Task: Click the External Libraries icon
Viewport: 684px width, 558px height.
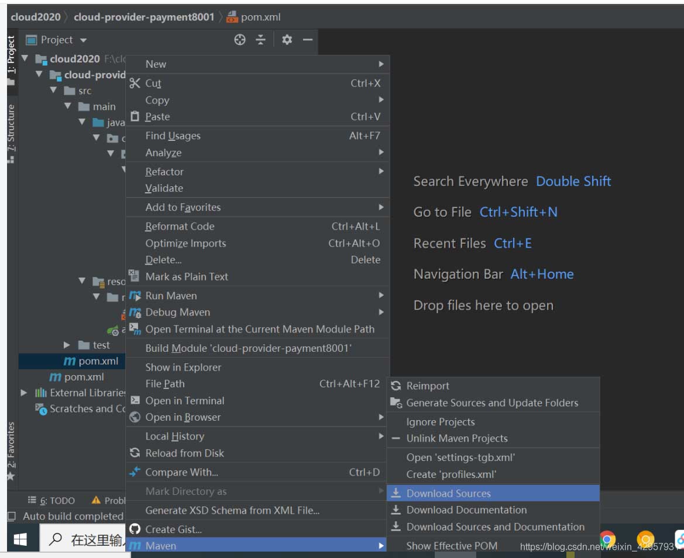Action: tap(41, 393)
